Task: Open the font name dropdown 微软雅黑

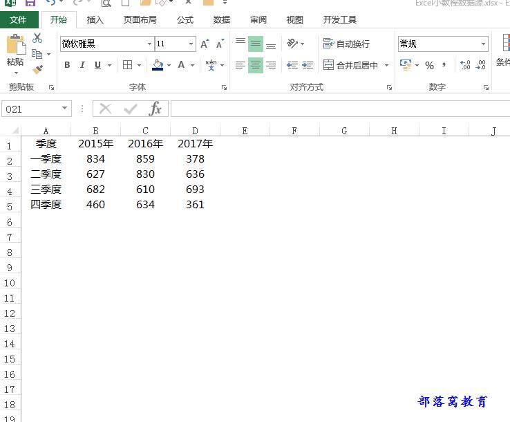Action: pos(149,44)
